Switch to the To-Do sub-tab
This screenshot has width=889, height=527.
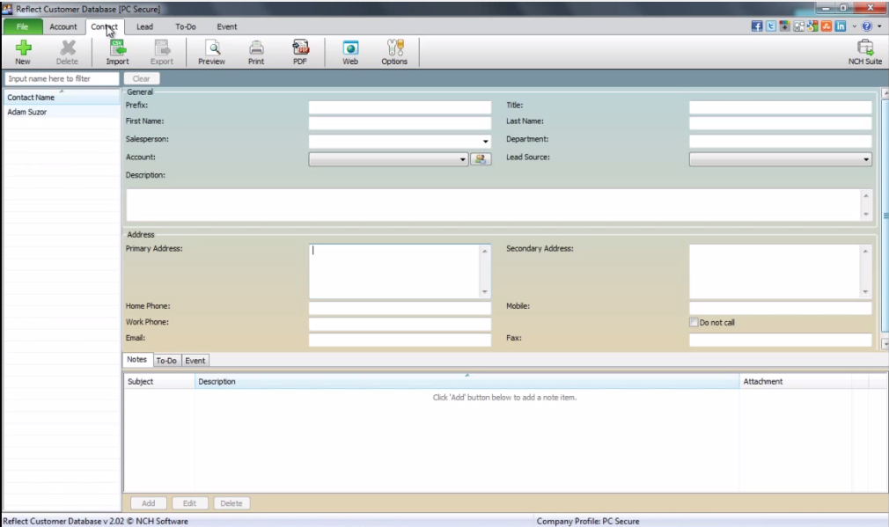pyautogui.click(x=166, y=361)
